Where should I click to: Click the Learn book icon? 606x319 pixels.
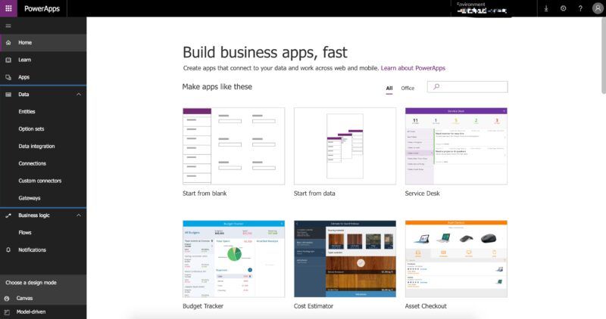tap(8, 60)
